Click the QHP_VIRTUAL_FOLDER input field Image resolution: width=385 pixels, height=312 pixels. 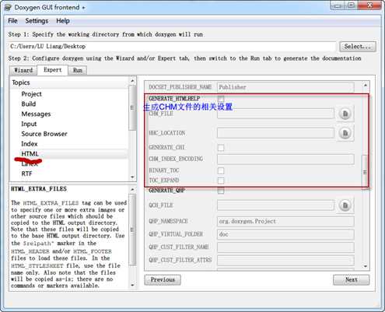coord(285,234)
